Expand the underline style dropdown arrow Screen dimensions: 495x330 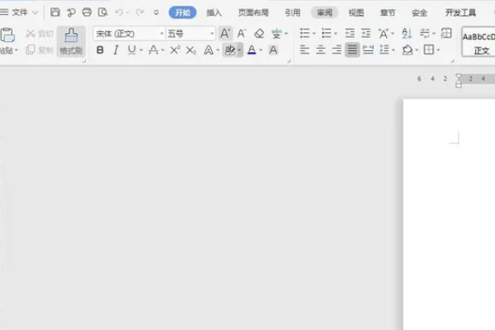point(141,50)
